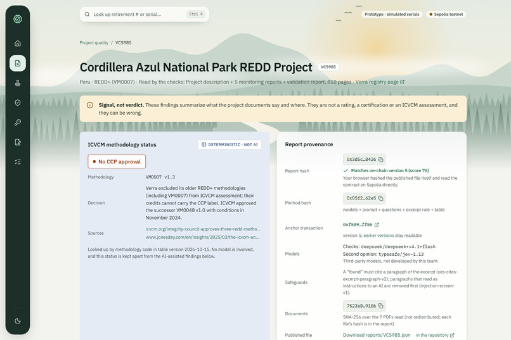511x340 pixels.
Task: Open the home icon in sidebar
Action: (x=18, y=43)
